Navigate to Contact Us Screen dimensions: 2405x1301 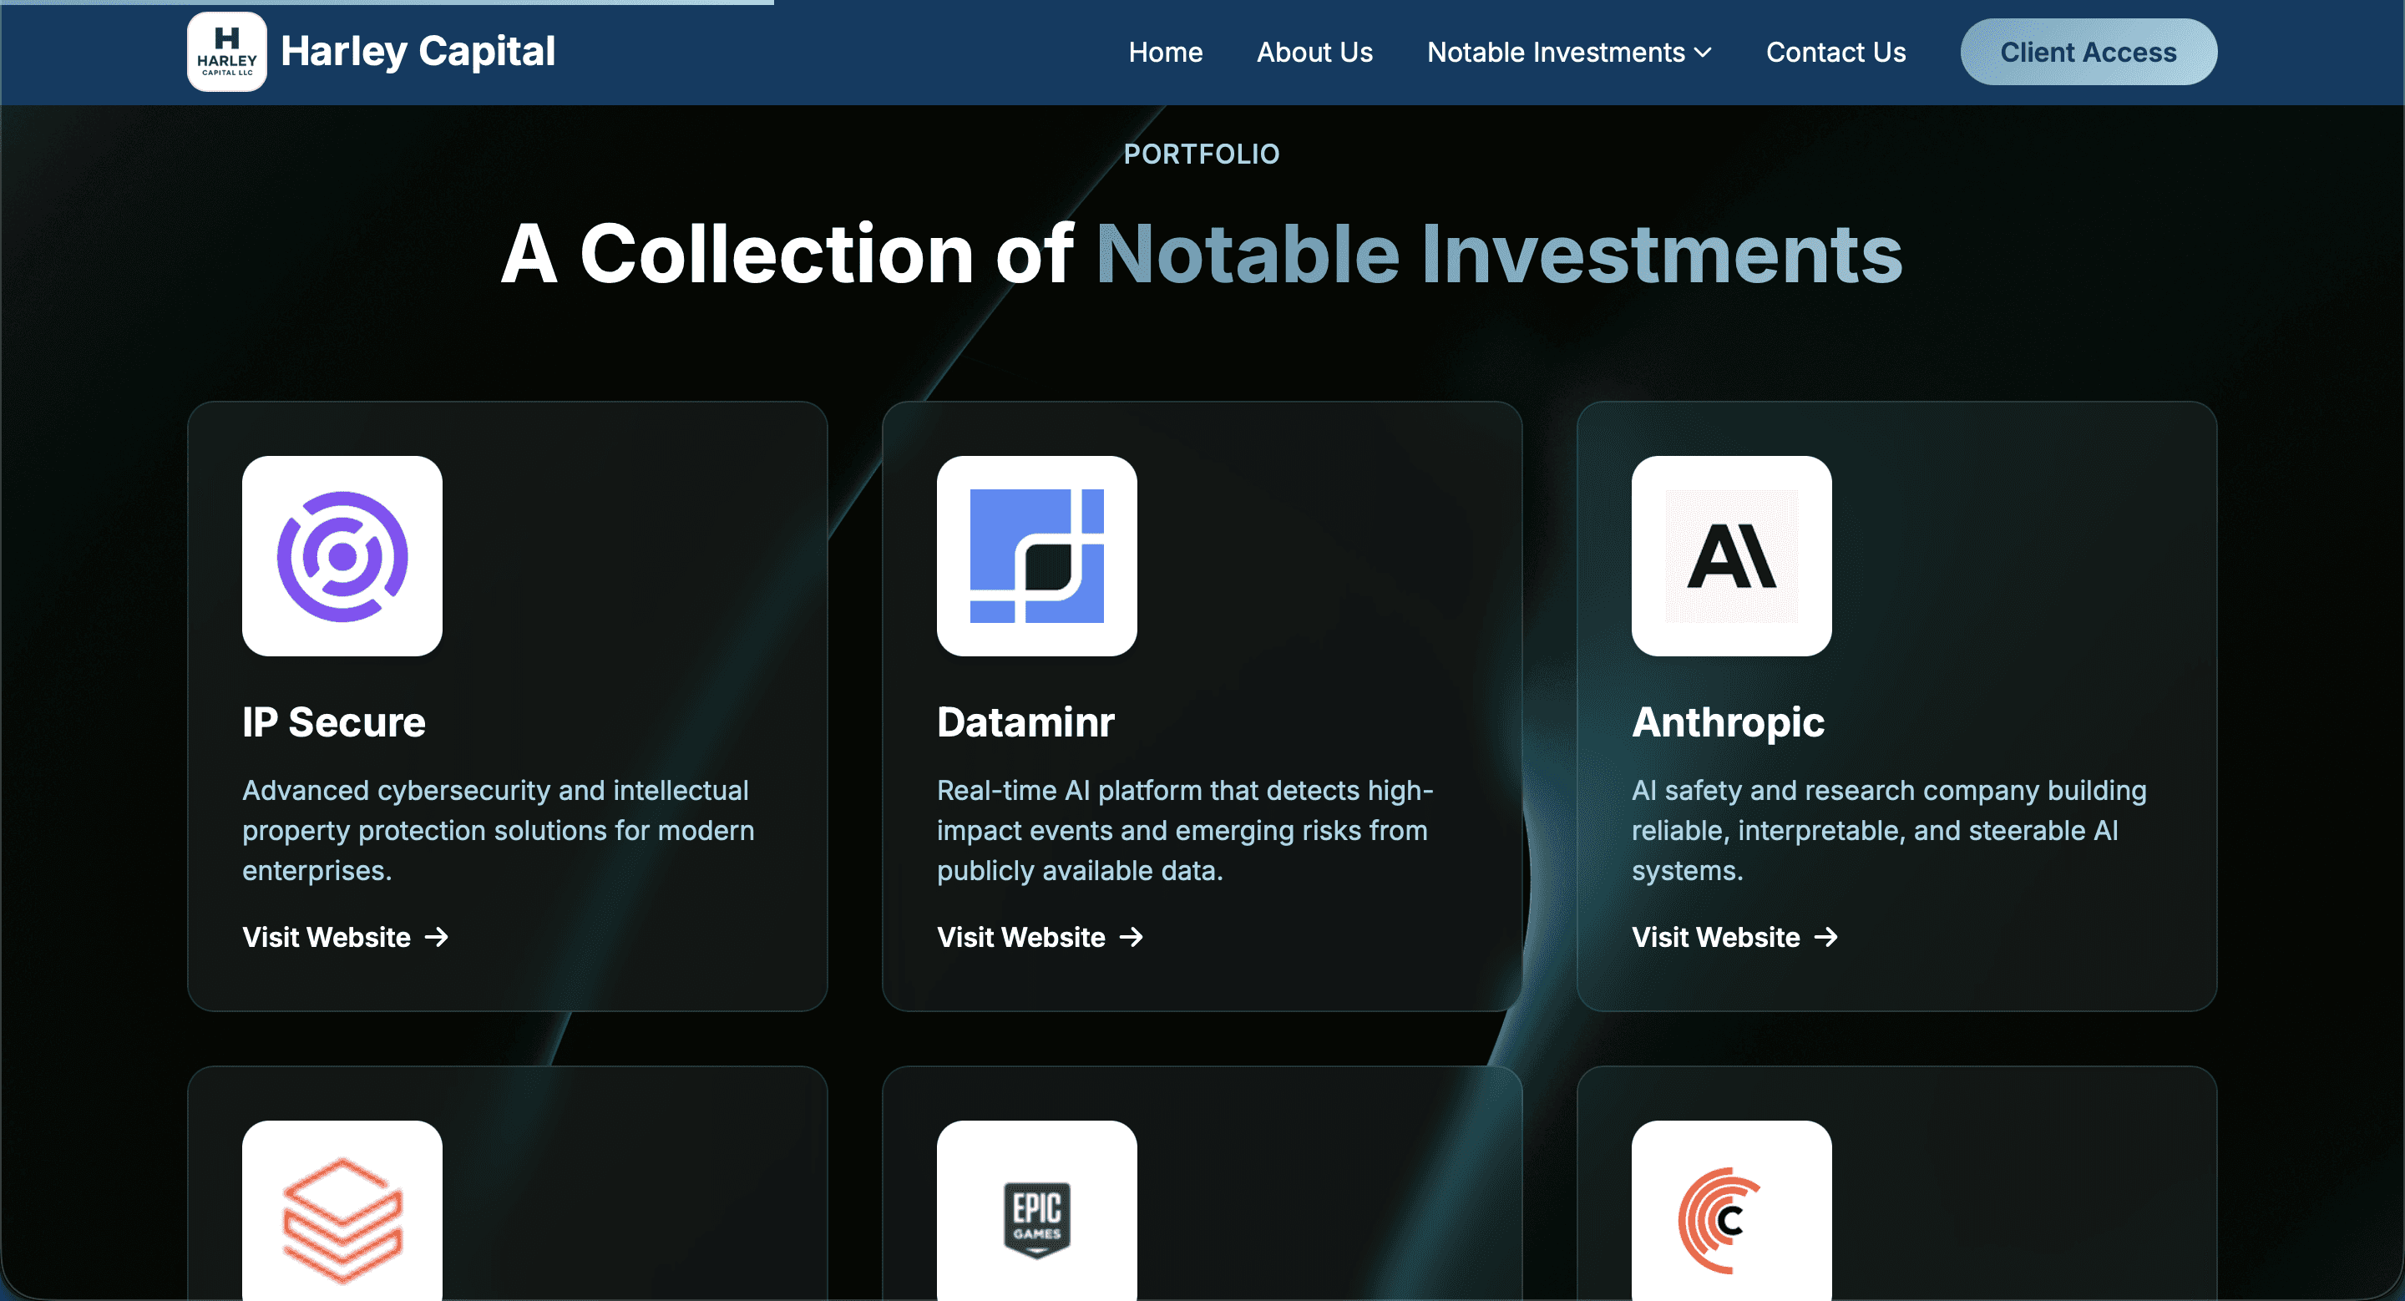pyautogui.click(x=1835, y=53)
